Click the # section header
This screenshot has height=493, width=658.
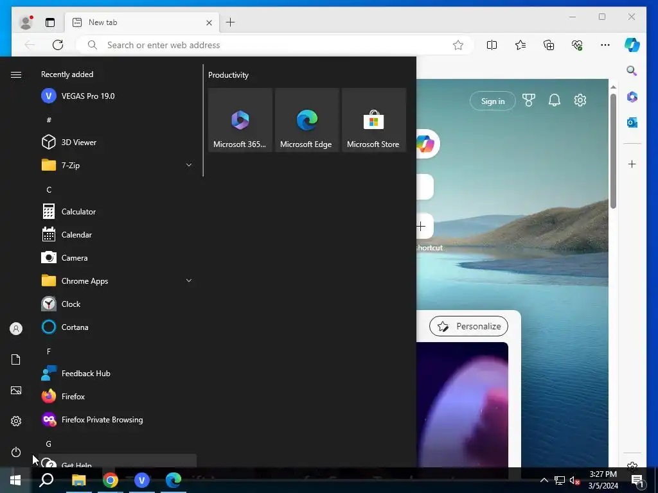pos(49,120)
